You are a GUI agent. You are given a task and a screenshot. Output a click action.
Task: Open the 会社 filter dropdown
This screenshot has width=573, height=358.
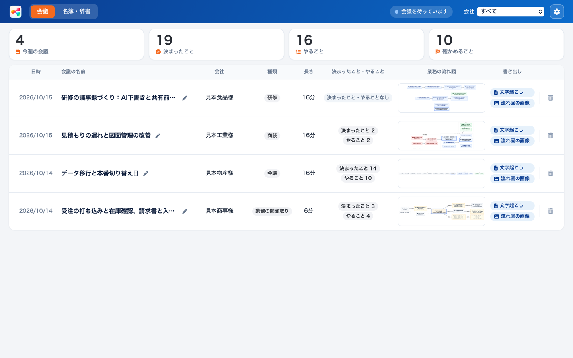point(511,12)
